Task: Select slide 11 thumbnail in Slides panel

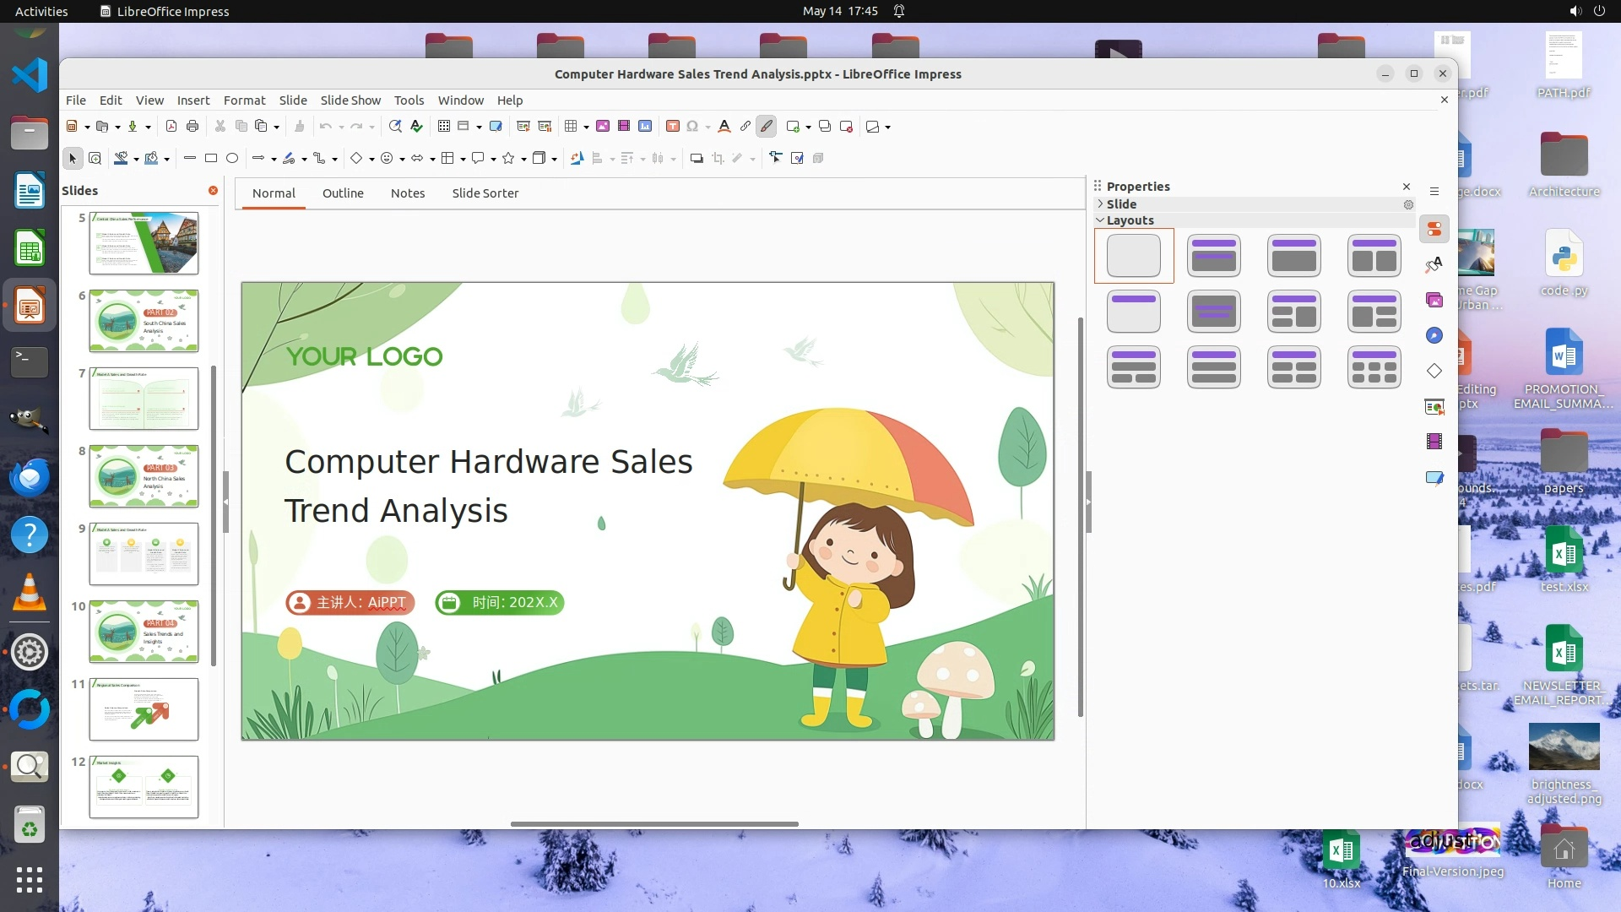Action: (144, 709)
